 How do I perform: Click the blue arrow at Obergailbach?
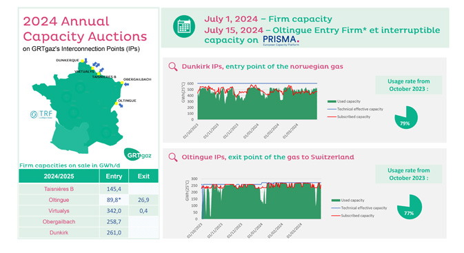(126, 85)
